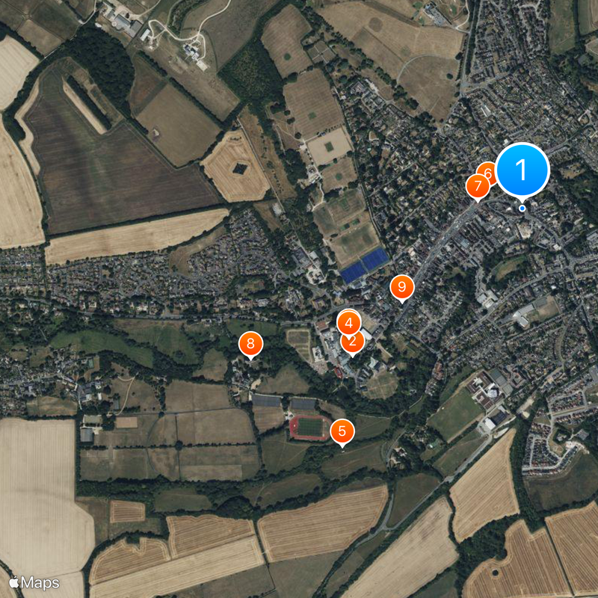Click the Apple Maps logo

point(34,583)
